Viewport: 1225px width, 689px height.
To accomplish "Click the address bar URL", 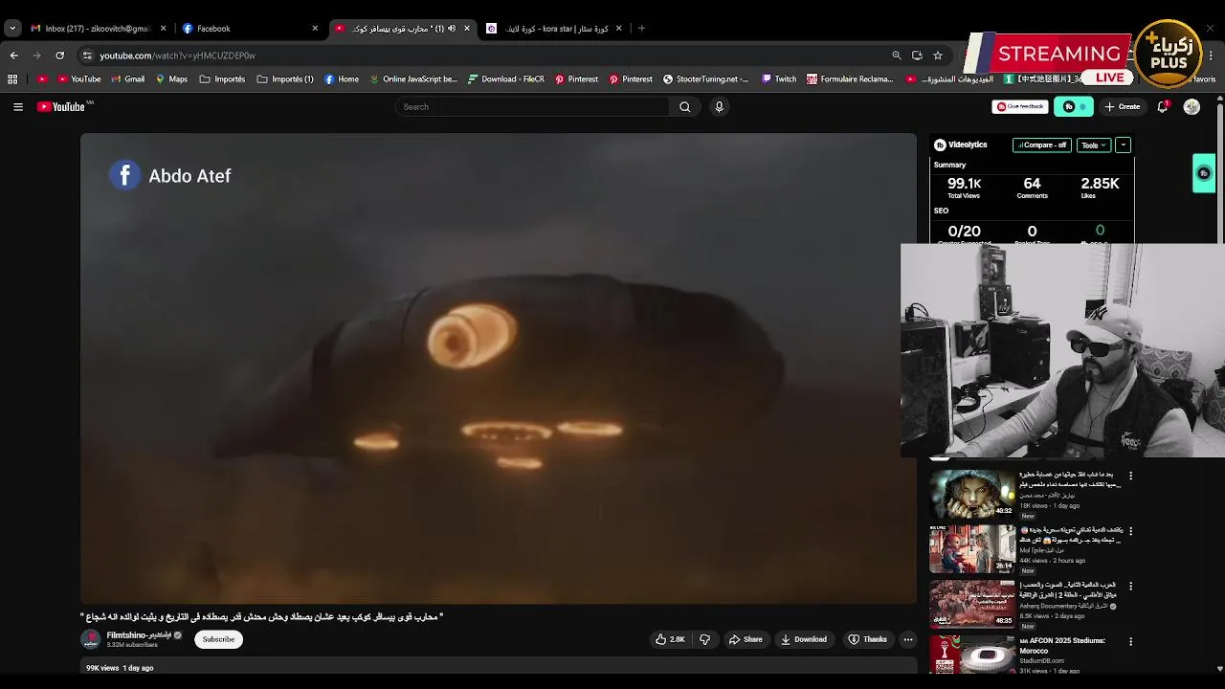I will 177,56.
